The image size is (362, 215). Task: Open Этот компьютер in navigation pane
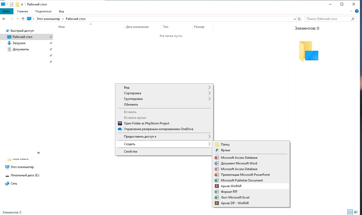pos(22,167)
